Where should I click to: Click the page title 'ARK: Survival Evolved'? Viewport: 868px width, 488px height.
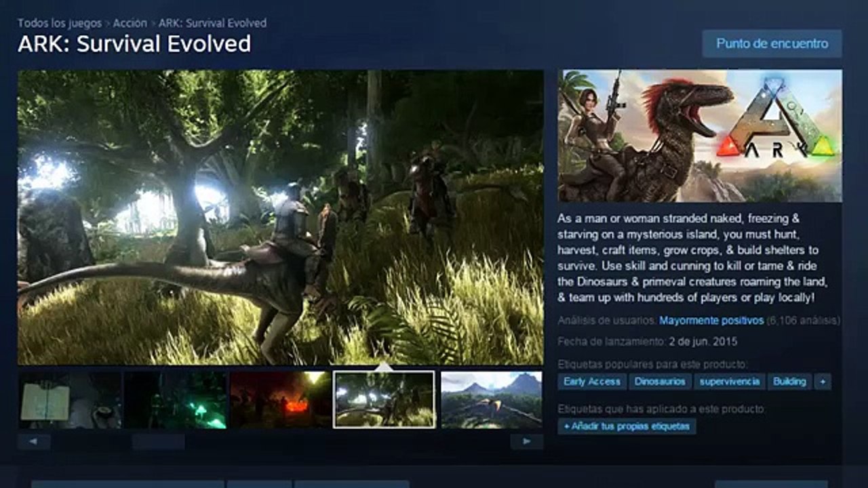134,44
